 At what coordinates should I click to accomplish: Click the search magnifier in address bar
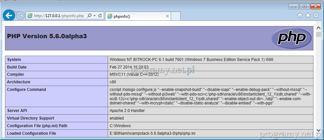[x=89, y=16]
